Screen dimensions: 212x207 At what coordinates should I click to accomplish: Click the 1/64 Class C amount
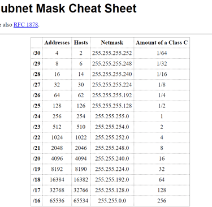point(162,53)
